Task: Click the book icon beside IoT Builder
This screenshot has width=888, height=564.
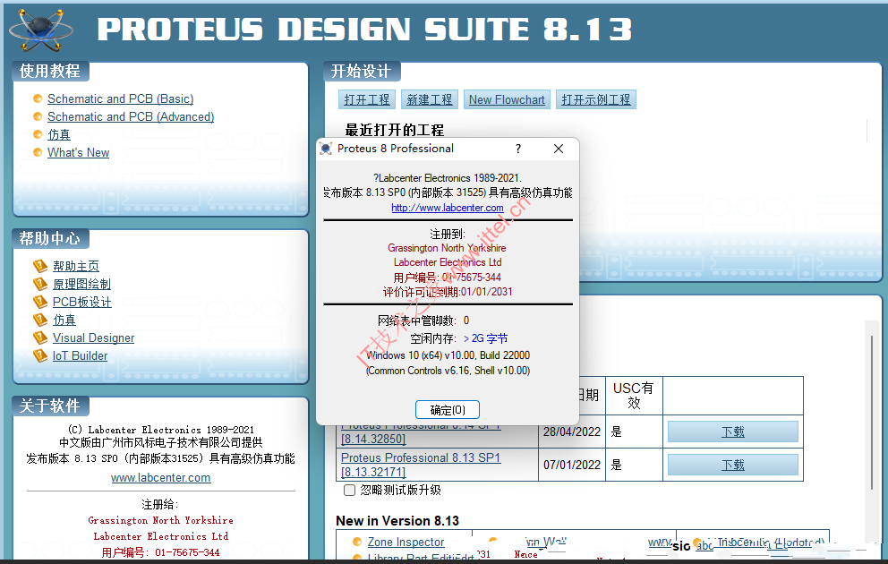Action: coord(40,355)
